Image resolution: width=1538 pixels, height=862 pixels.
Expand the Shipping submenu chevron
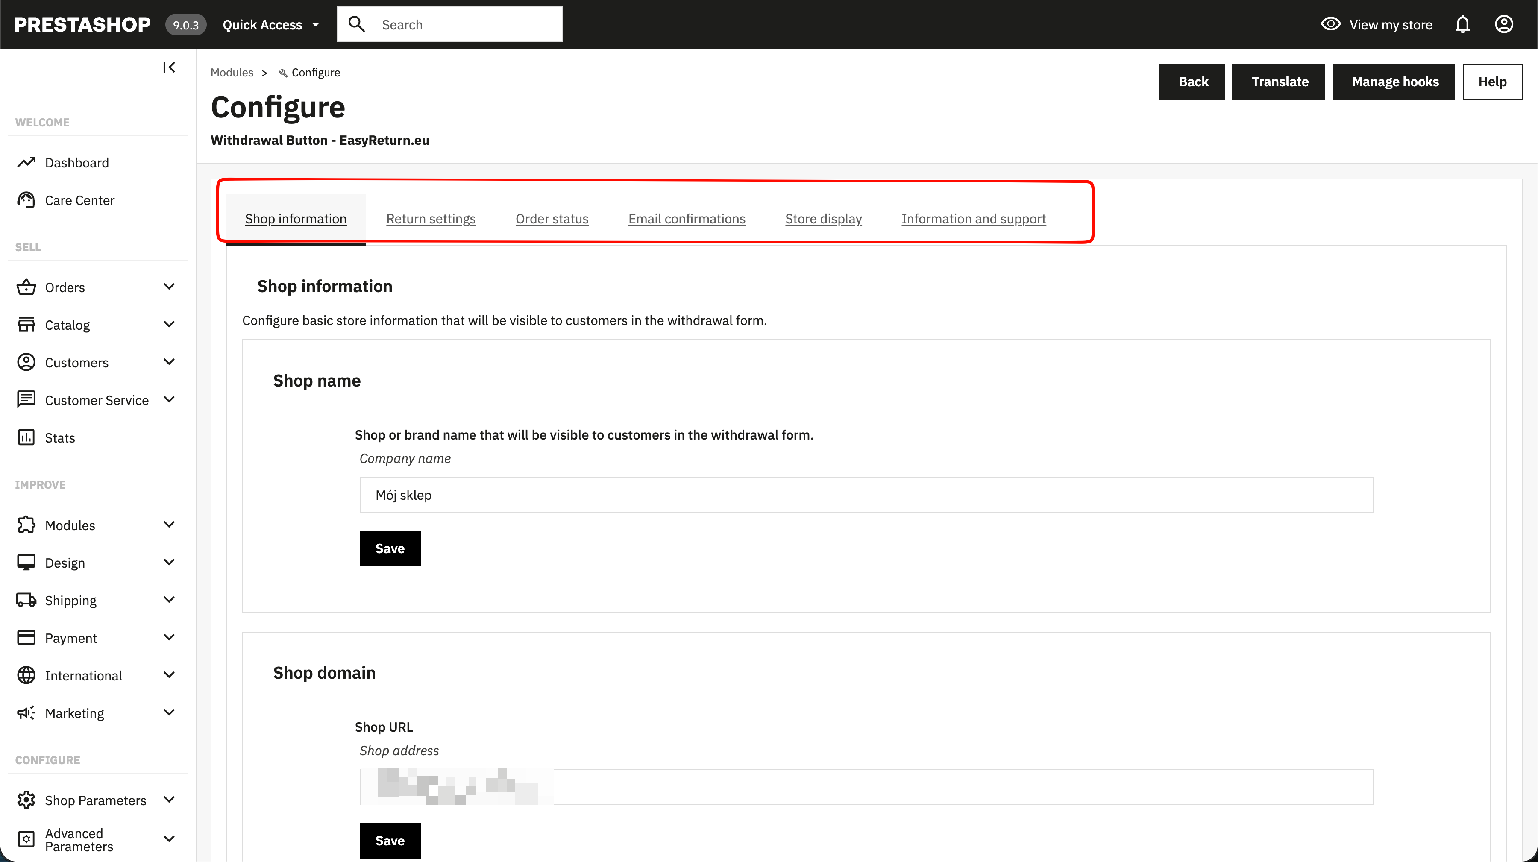169,600
